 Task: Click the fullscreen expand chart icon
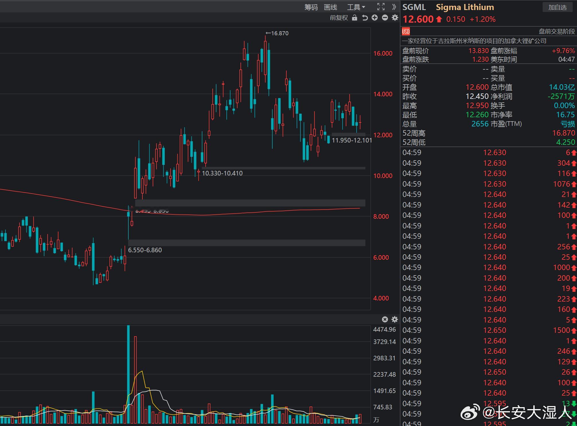point(381,7)
